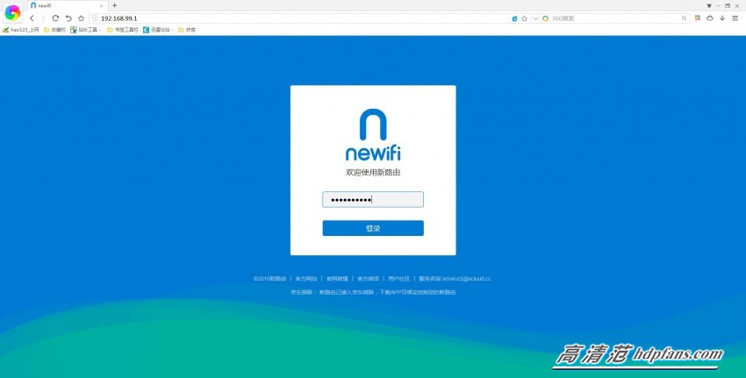Open the last bookmarks bar folder

pos(187,30)
